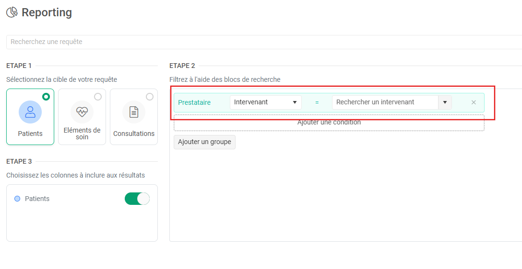Remove the Prestataire condition with the X

point(474,102)
